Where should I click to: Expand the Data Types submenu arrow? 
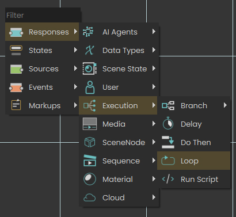(x=154, y=50)
